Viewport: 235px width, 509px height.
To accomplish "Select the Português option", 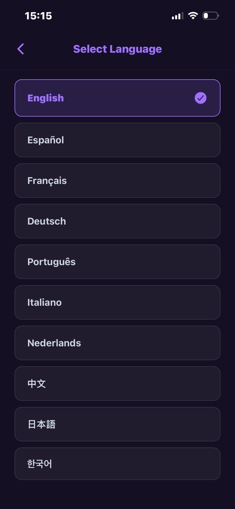I will pos(117,262).
